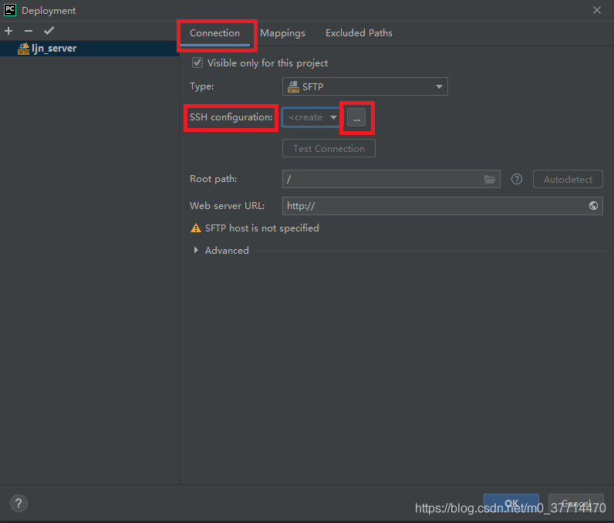Image resolution: width=614 pixels, height=523 pixels.
Task: Expand the Advanced section
Action: point(197,251)
